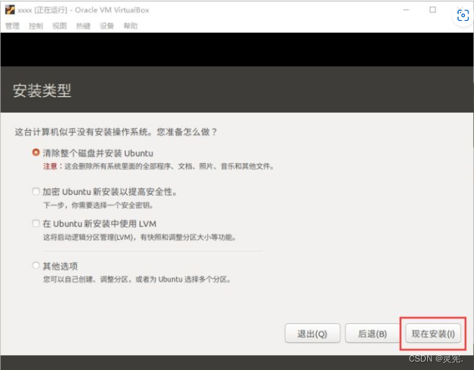Open the 管理 menu
The height and width of the screenshot is (370, 474).
coord(13,26)
